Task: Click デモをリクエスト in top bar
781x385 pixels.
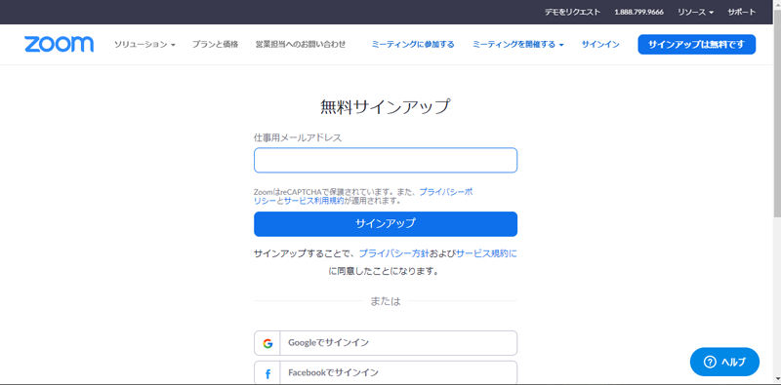Action: click(x=572, y=12)
